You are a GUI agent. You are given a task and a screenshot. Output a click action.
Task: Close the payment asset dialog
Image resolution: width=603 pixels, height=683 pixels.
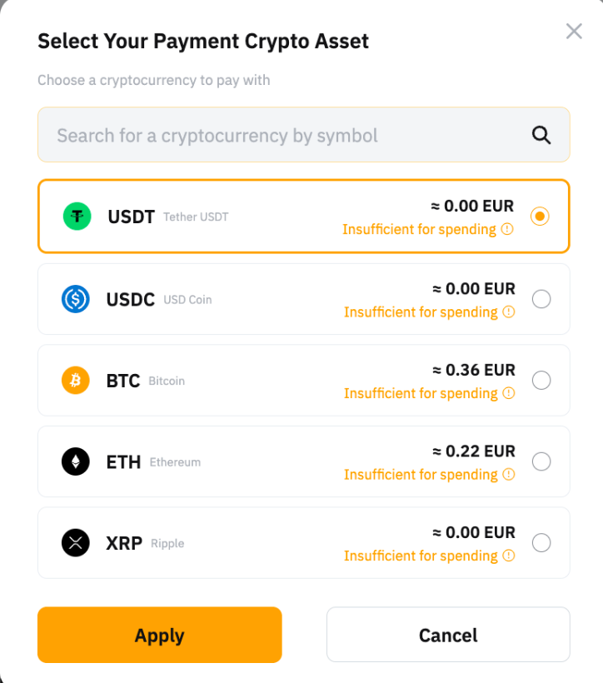click(x=574, y=32)
